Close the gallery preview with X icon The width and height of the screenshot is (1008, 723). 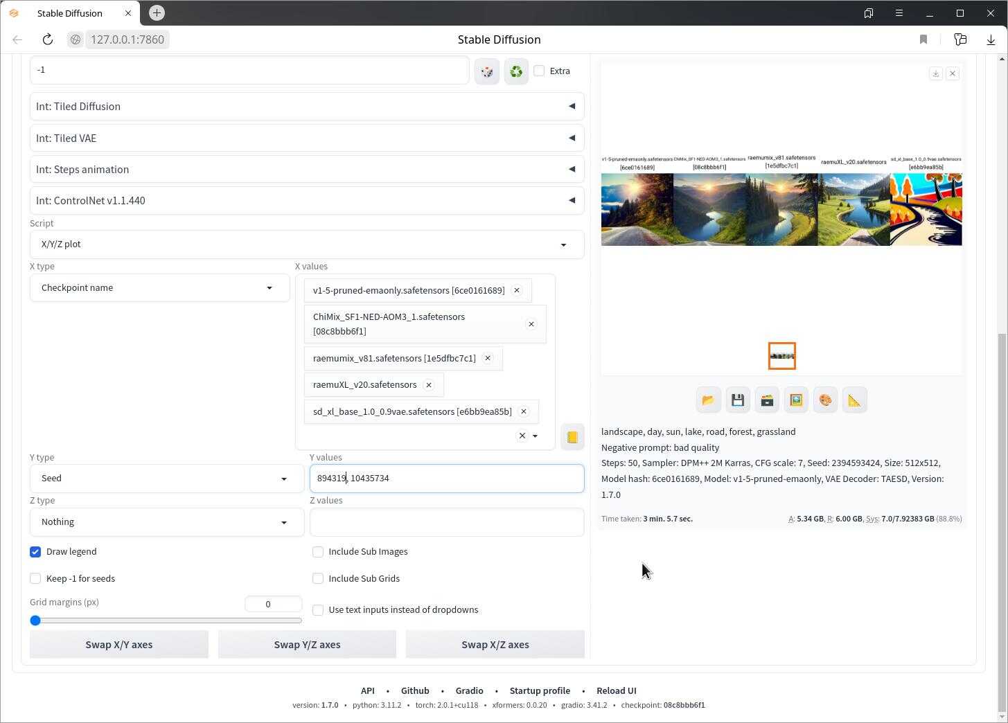953,73
